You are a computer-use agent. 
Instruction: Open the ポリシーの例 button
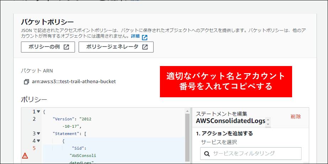click(48, 47)
